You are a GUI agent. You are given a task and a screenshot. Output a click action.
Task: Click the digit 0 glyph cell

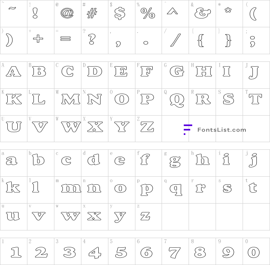tap(256, 251)
